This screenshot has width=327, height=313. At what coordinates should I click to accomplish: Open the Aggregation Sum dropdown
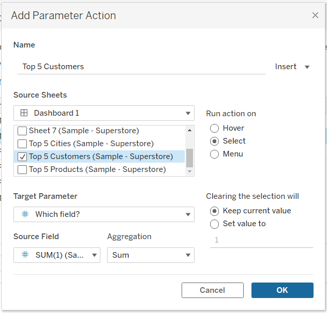(187, 255)
